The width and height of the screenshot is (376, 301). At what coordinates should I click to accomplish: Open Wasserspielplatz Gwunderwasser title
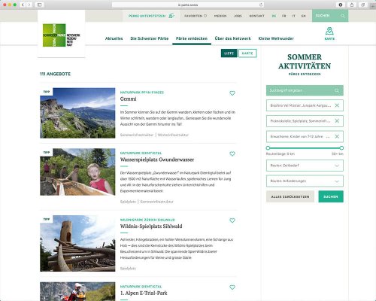[157, 160]
